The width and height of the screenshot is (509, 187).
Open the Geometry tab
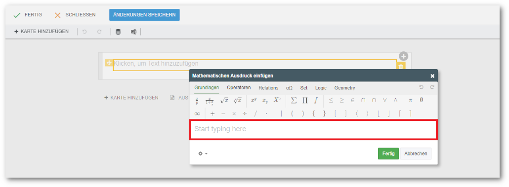[345, 88]
